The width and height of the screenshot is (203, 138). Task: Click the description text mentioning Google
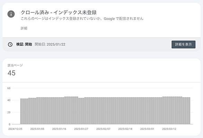[x=82, y=19]
